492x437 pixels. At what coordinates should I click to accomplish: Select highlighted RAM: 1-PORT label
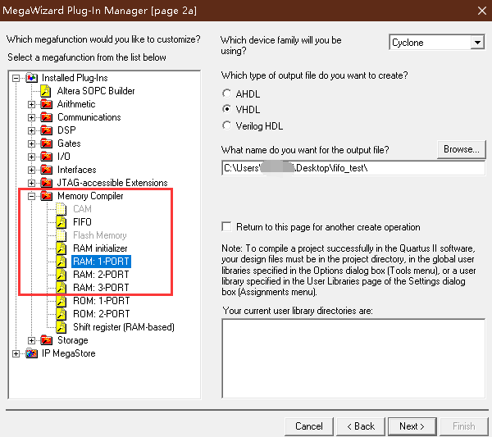point(101,262)
